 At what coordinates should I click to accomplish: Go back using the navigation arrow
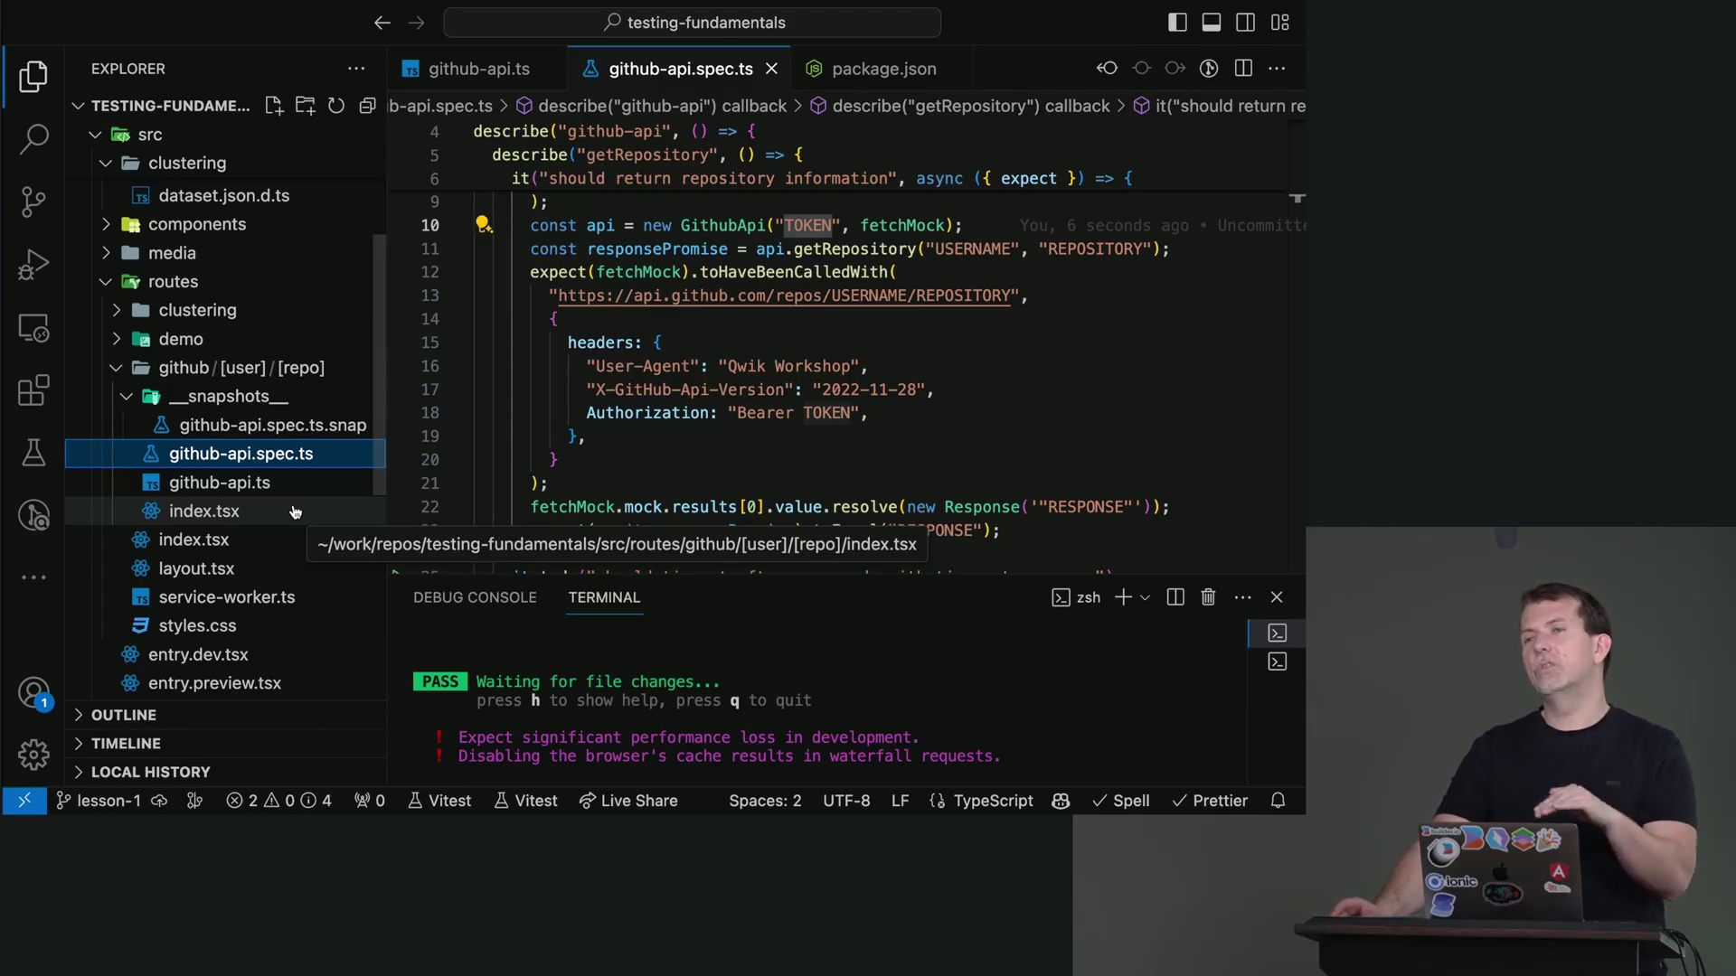point(382,23)
